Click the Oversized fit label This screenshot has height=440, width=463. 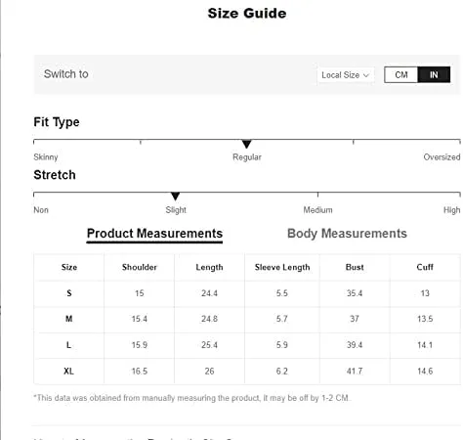point(442,157)
